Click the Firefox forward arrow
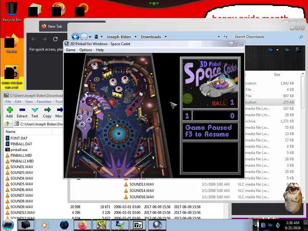 coord(45,39)
